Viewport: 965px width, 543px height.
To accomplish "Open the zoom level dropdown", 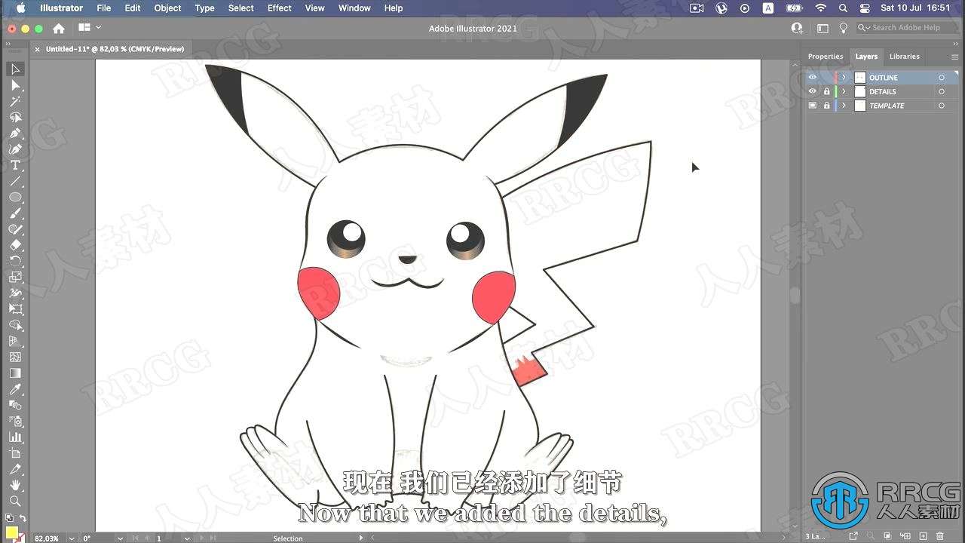I will (x=72, y=538).
